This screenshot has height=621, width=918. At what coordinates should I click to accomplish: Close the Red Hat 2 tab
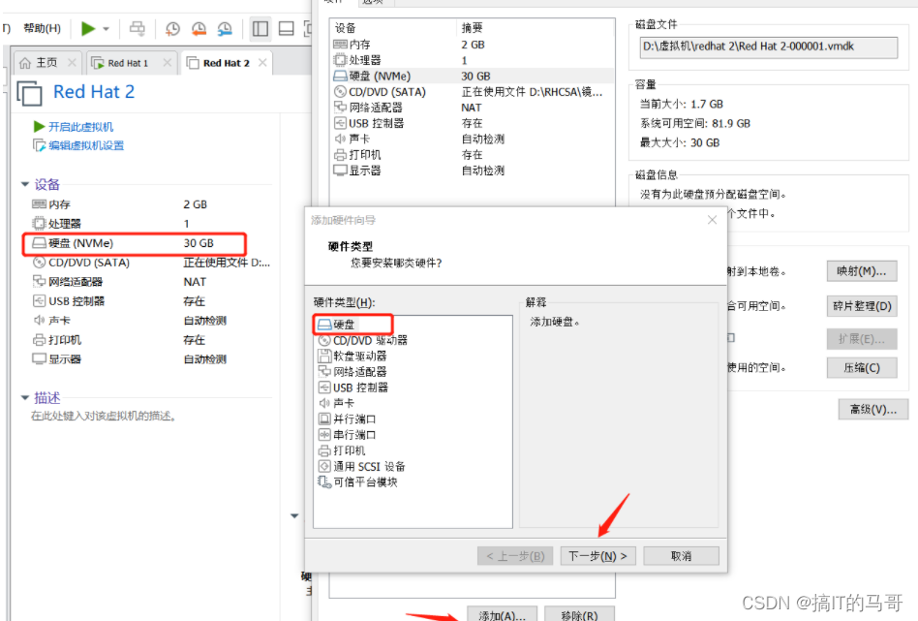[262, 62]
